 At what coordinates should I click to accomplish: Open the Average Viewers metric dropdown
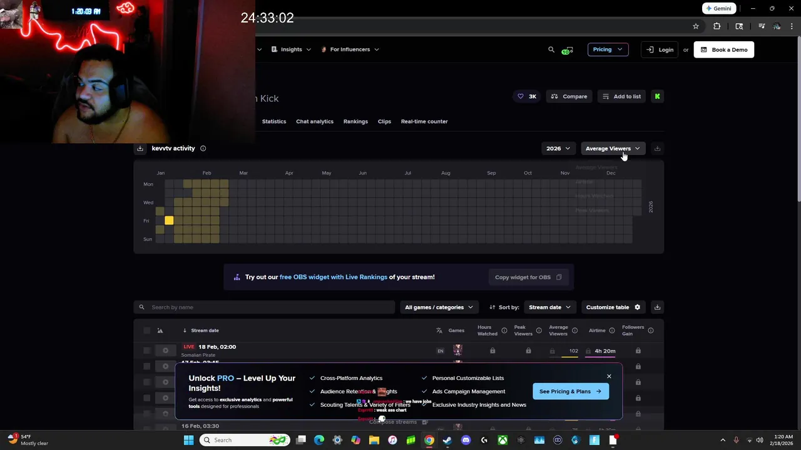point(613,148)
